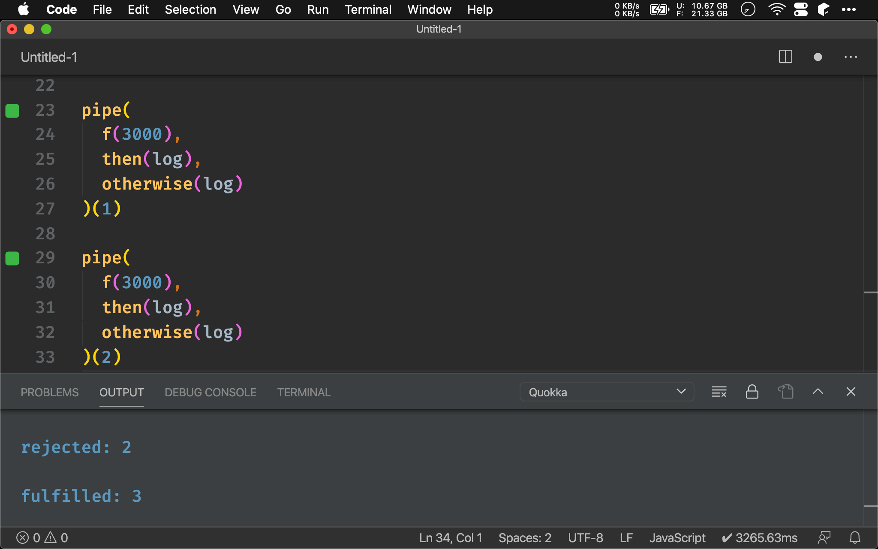Click the Clear Output icon
Image resolution: width=878 pixels, height=549 pixels.
719,392
